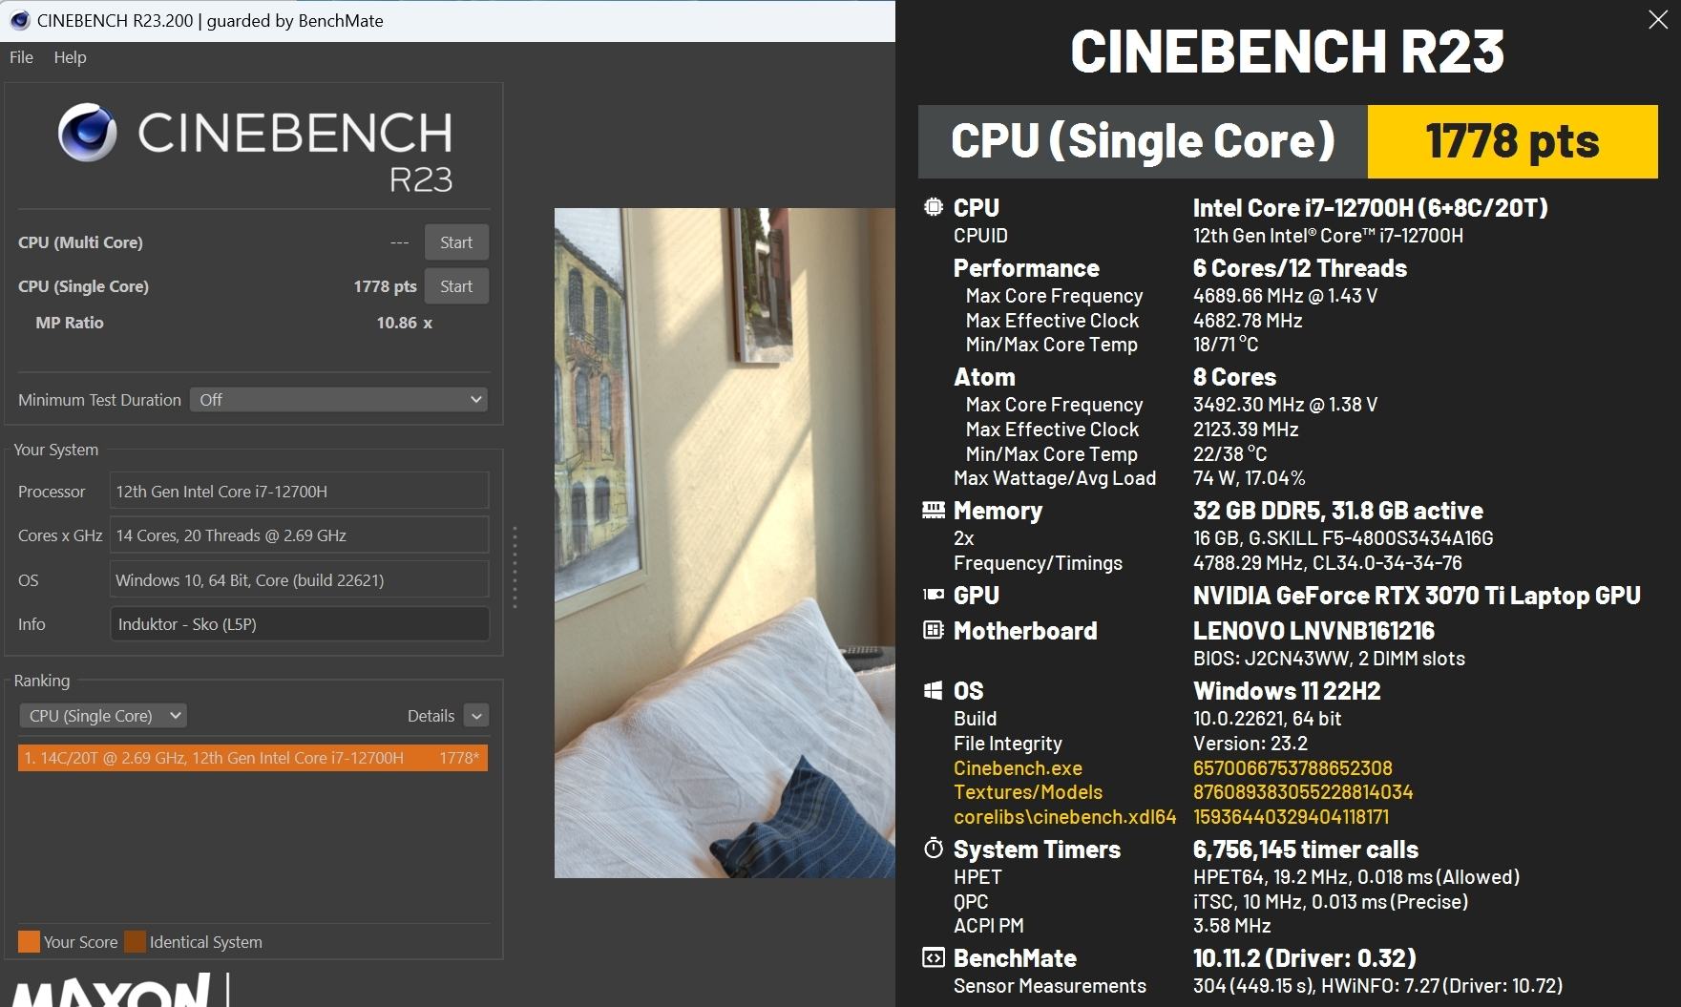Click the GPU card icon
This screenshot has height=1007, width=1681.
pos(934,595)
